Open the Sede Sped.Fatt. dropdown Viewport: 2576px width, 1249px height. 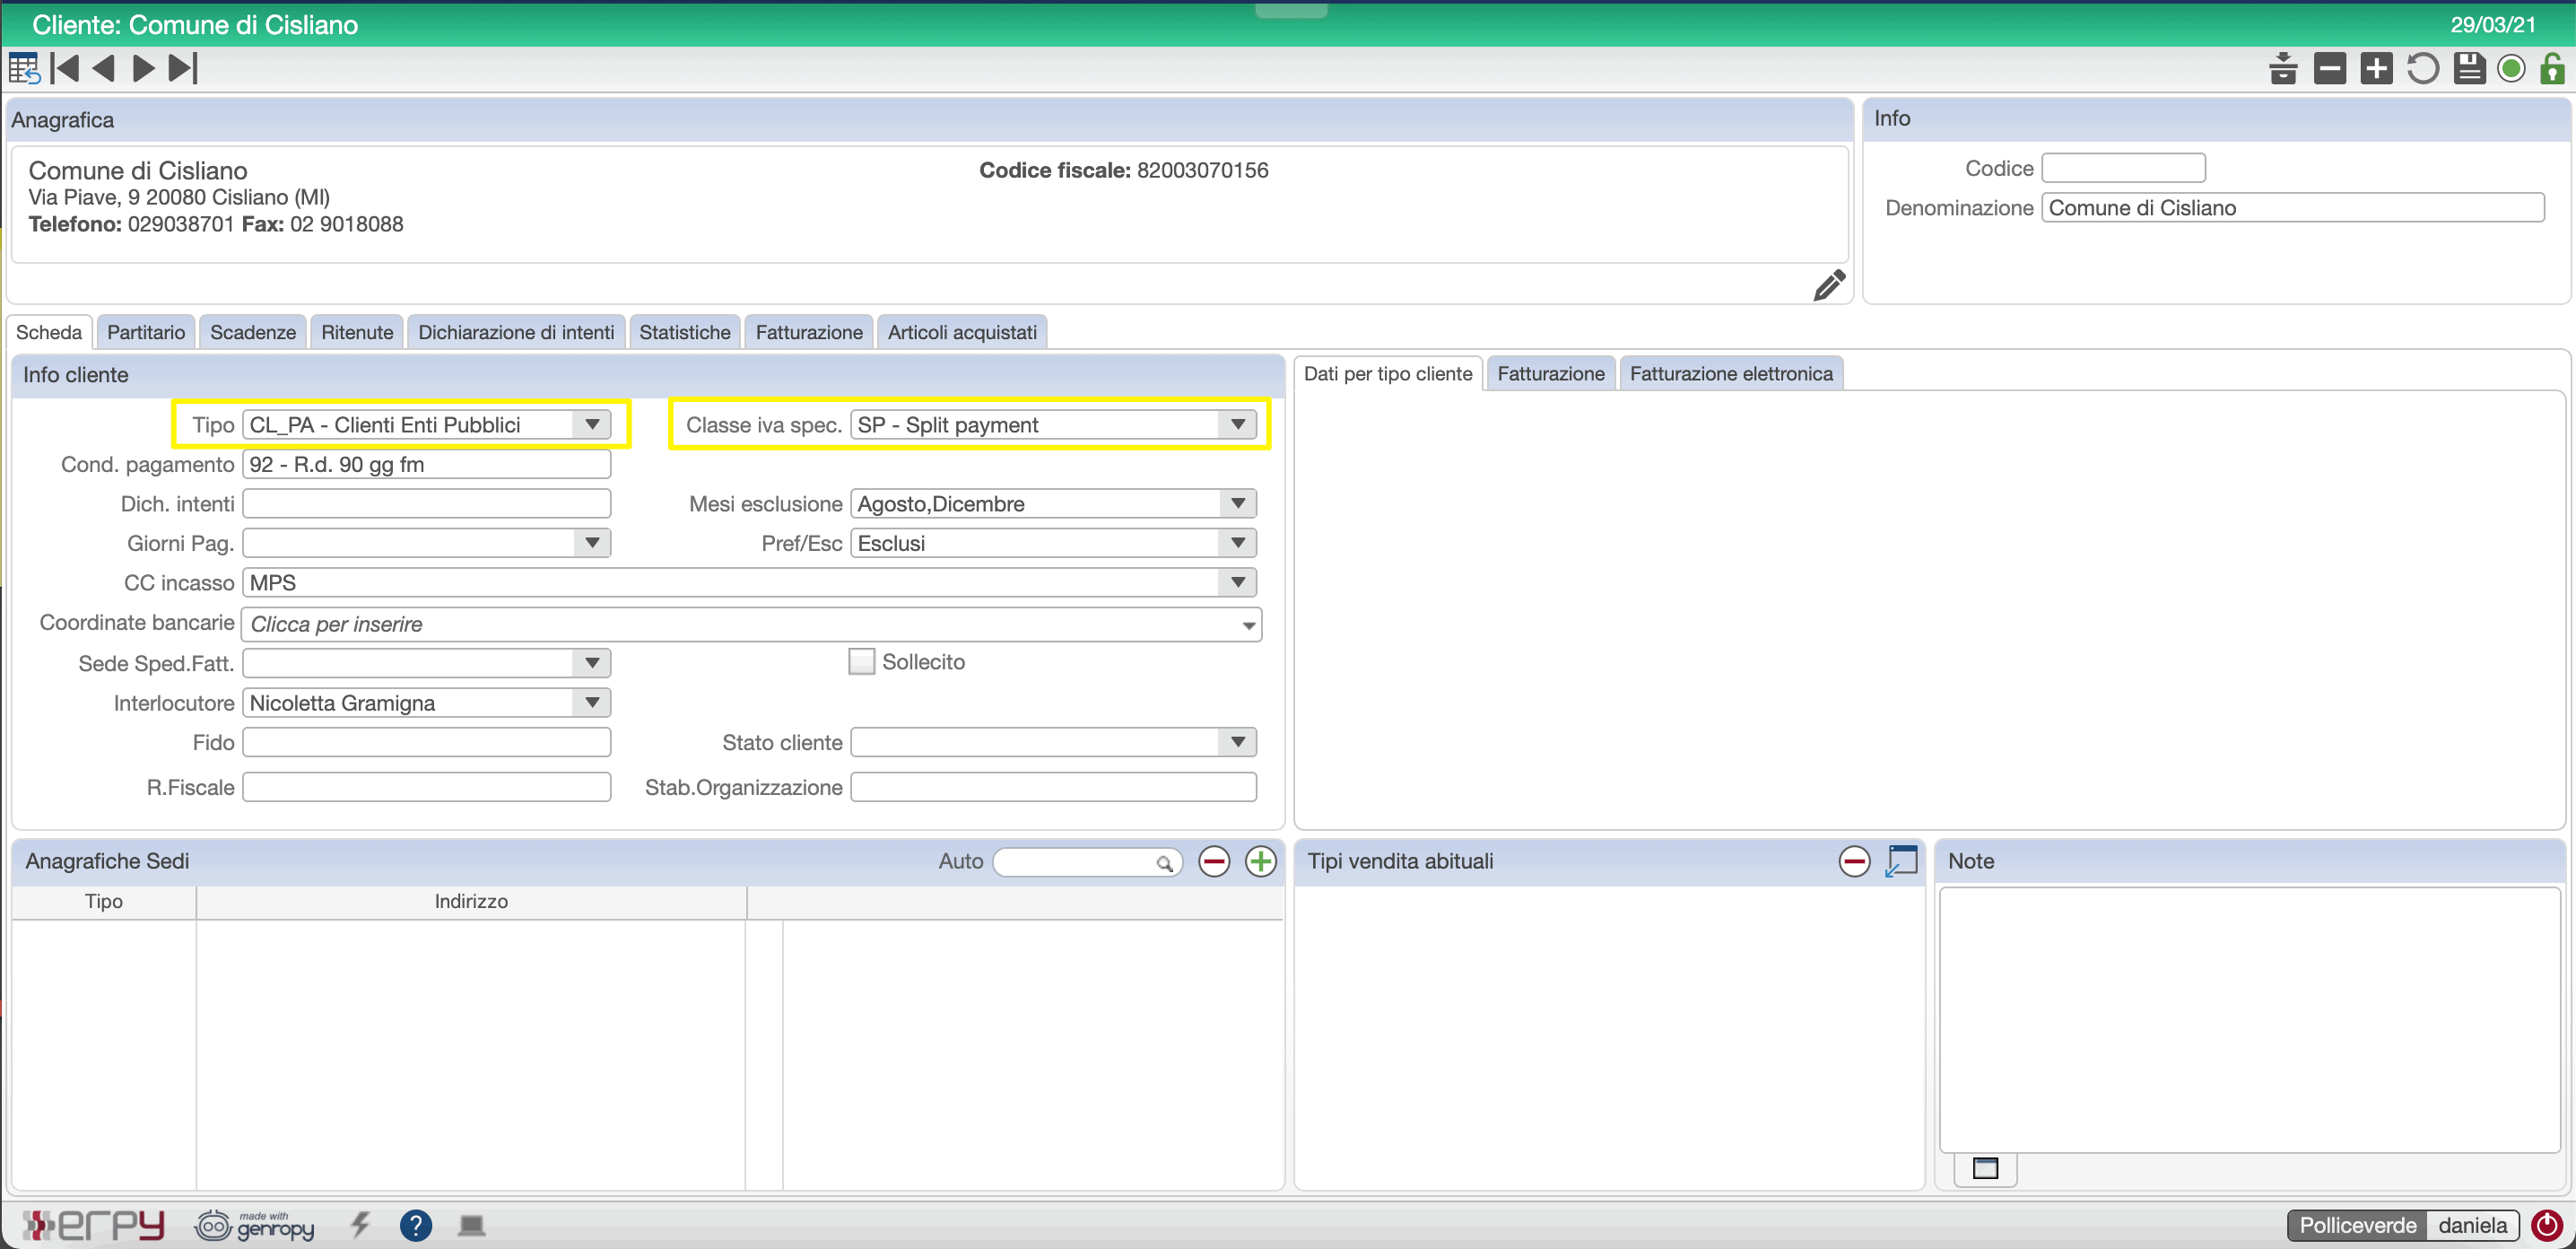click(x=592, y=663)
